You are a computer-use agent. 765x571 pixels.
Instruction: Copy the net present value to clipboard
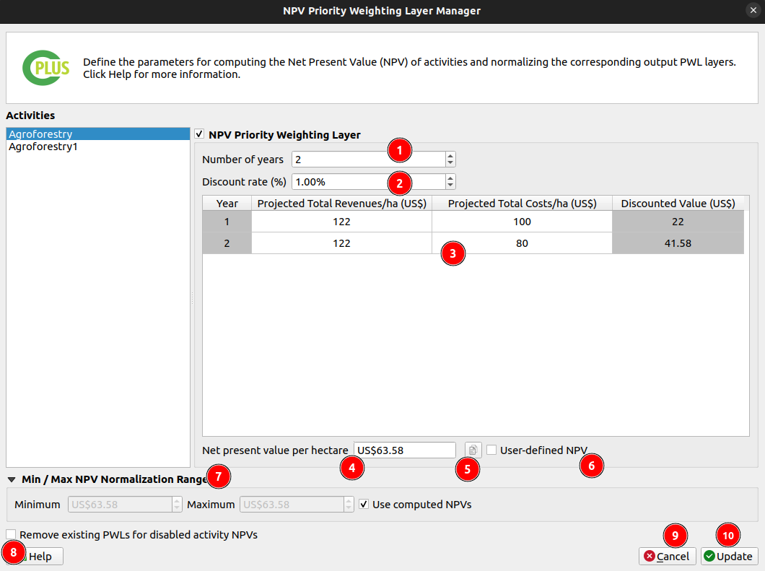tap(473, 450)
